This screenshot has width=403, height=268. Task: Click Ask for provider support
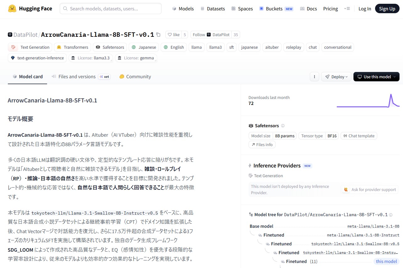click(370, 189)
